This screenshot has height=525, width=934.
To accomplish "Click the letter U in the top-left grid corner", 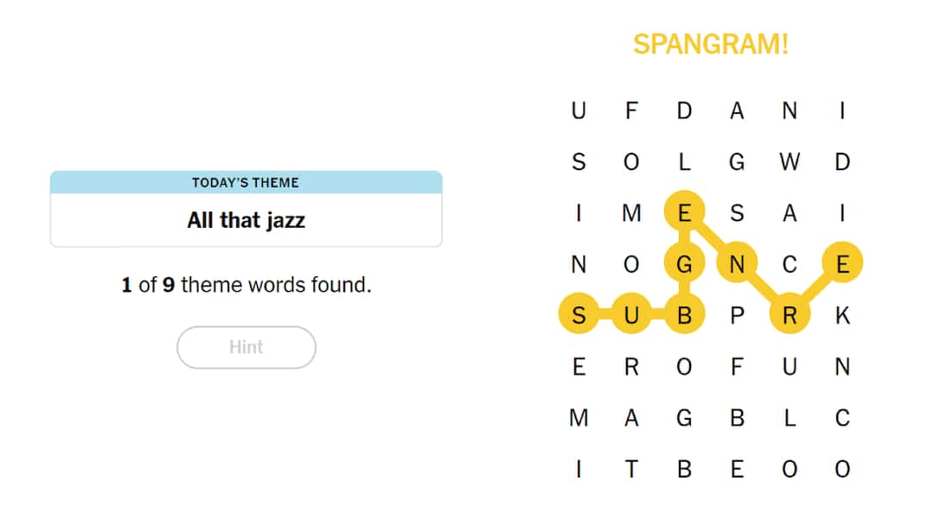I will [579, 111].
